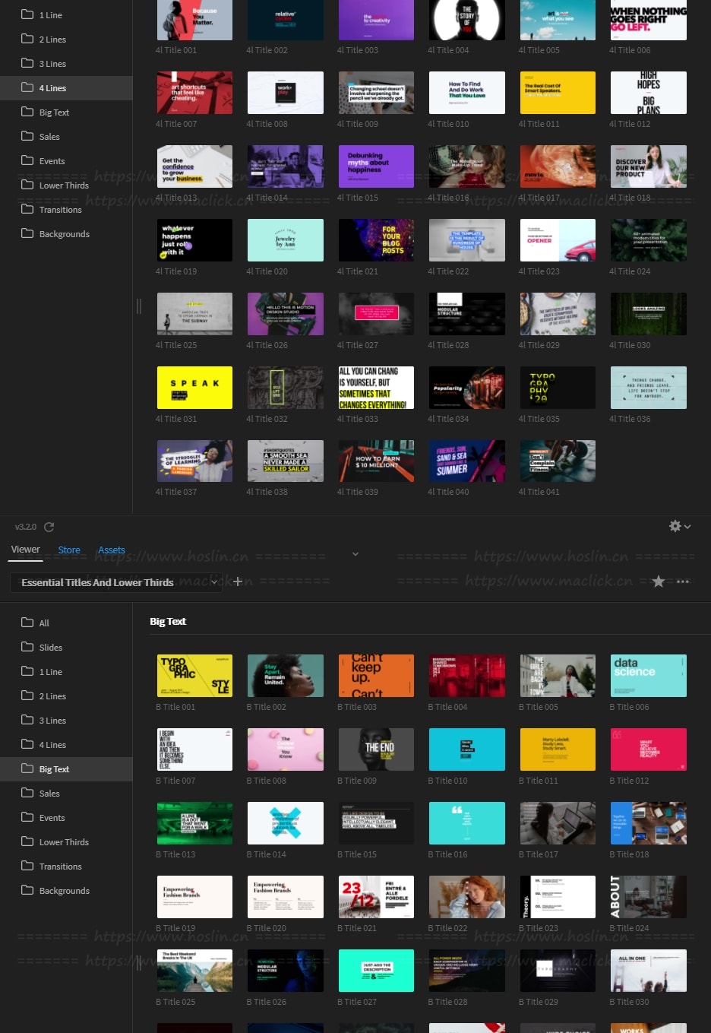
Task: Select Backgrounds in the 4 Lines panel sidebar
Action: (x=66, y=233)
